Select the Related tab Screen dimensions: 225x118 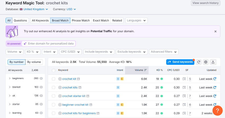tap(117, 20)
